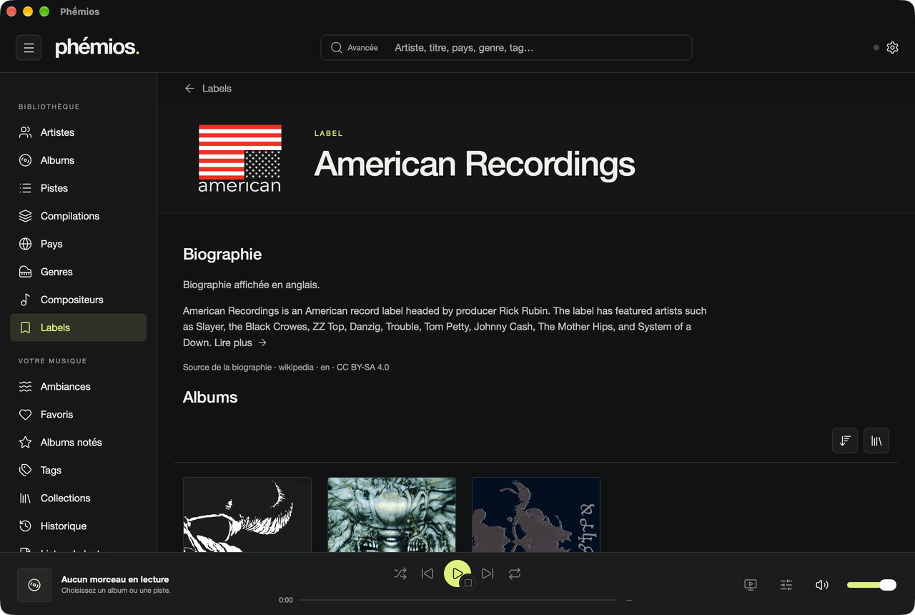This screenshot has height=615, width=915.
Task: Toggle shuffle playback
Action: point(400,574)
